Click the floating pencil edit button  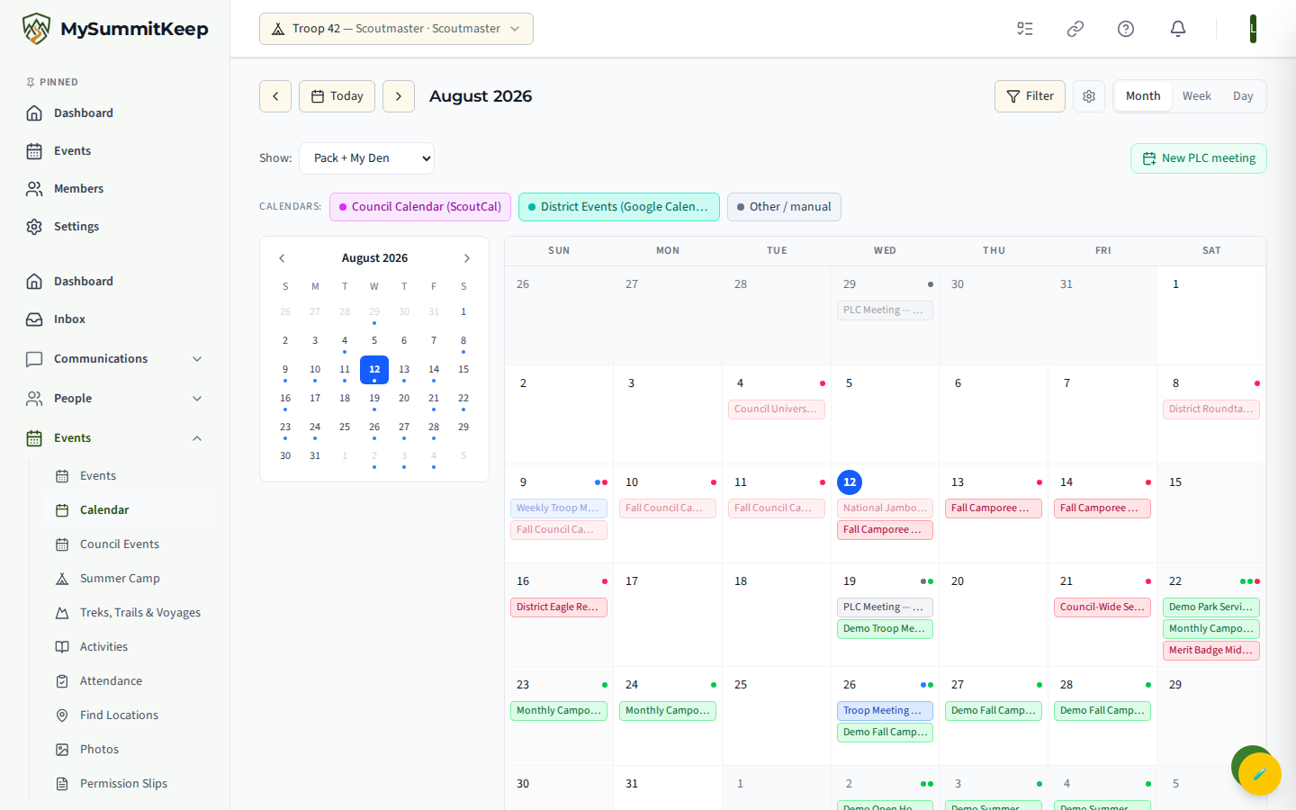point(1260,773)
